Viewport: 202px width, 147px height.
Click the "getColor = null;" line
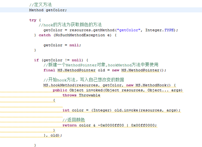tap(62, 45)
